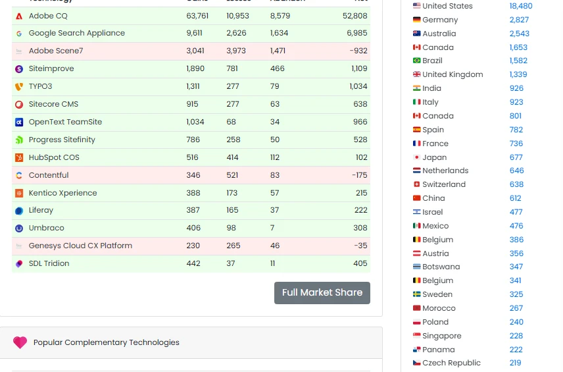Click the Switzerland flag icon
563x372 pixels.
coord(416,184)
